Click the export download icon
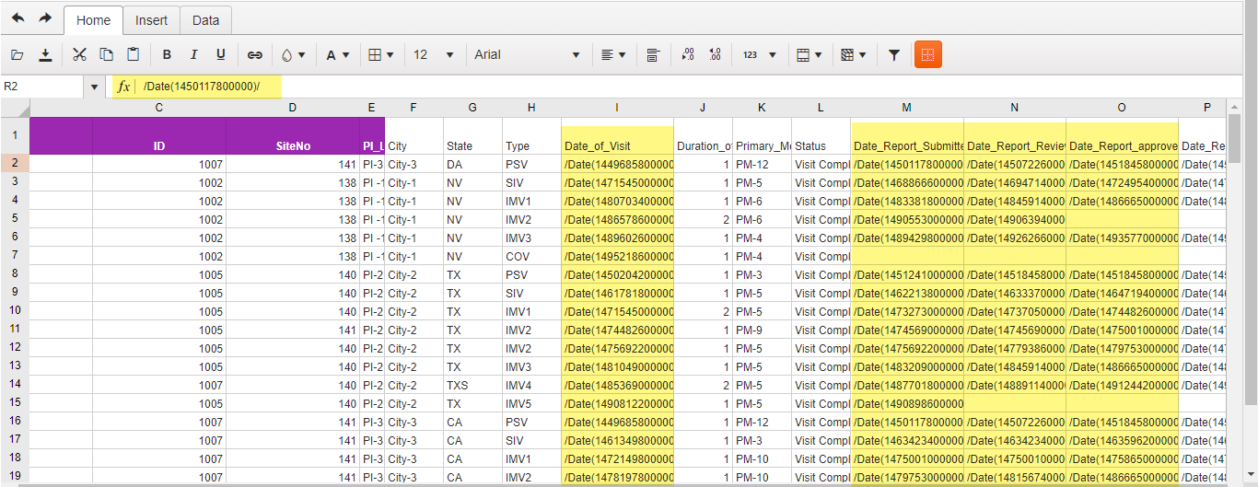 45,55
